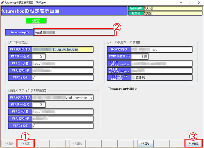This screenshot has width=204, height=148.
Task: Check the futureshopID利用禁止 checkbox
Action: pyautogui.click(x=109, y=89)
